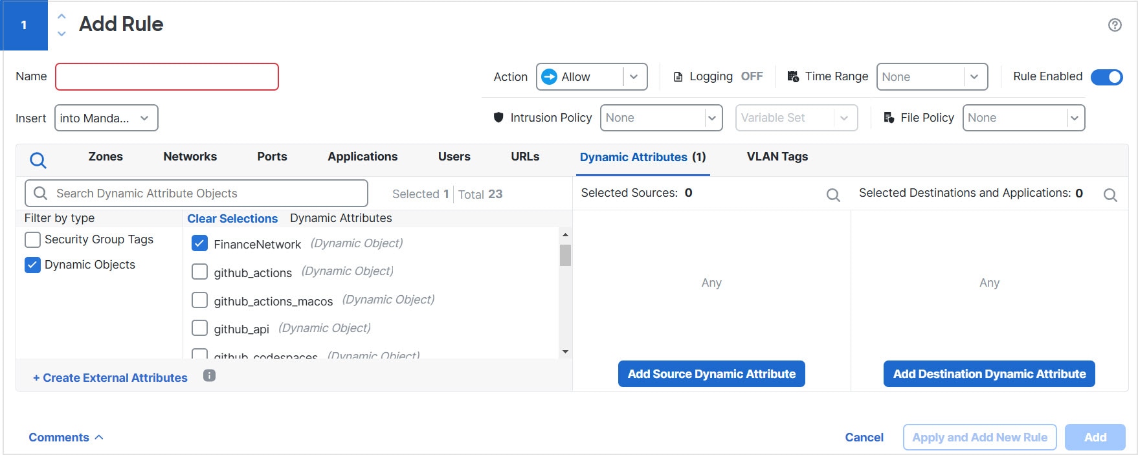Switch to the Users tab

454,157
